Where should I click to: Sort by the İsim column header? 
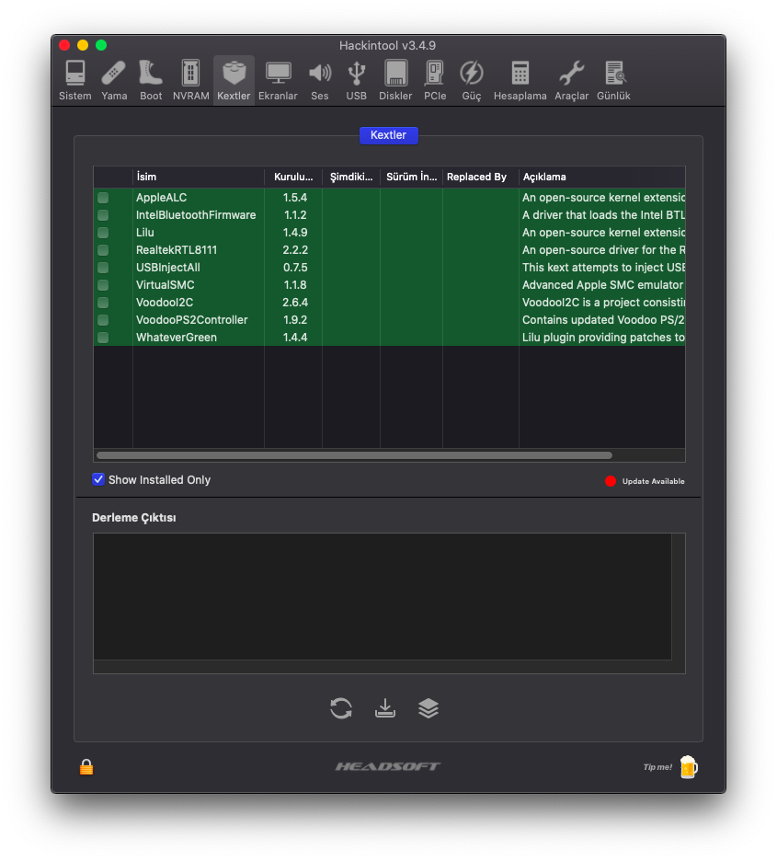(x=199, y=177)
